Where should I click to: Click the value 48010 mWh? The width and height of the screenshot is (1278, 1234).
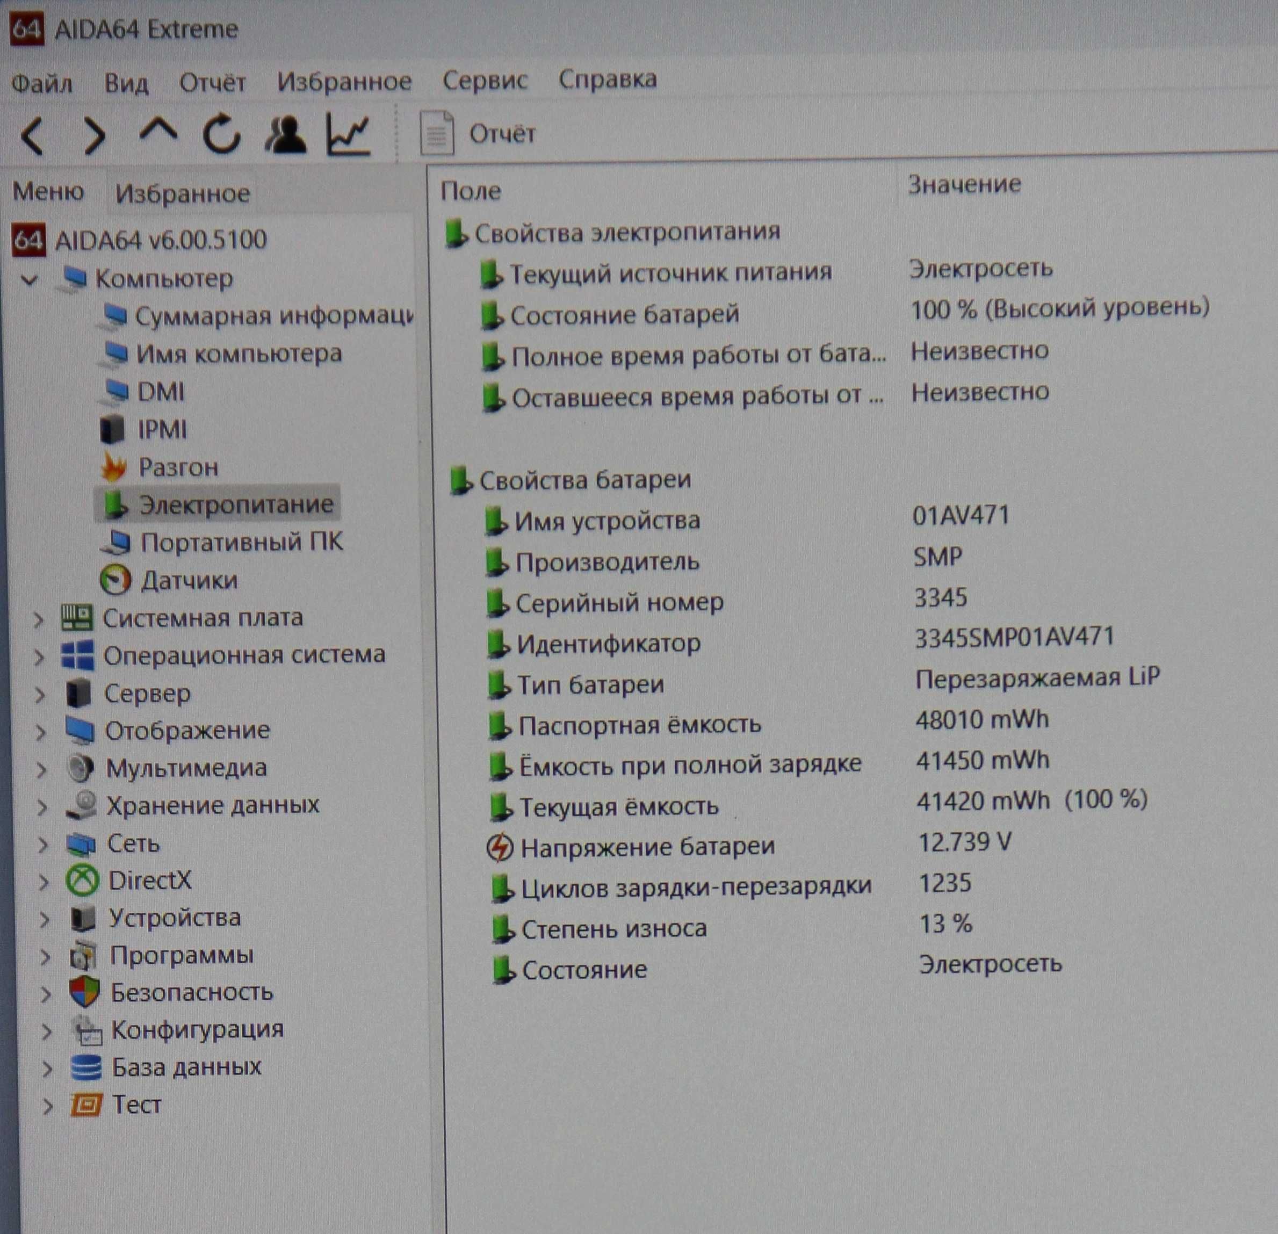pyautogui.click(x=982, y=719)
